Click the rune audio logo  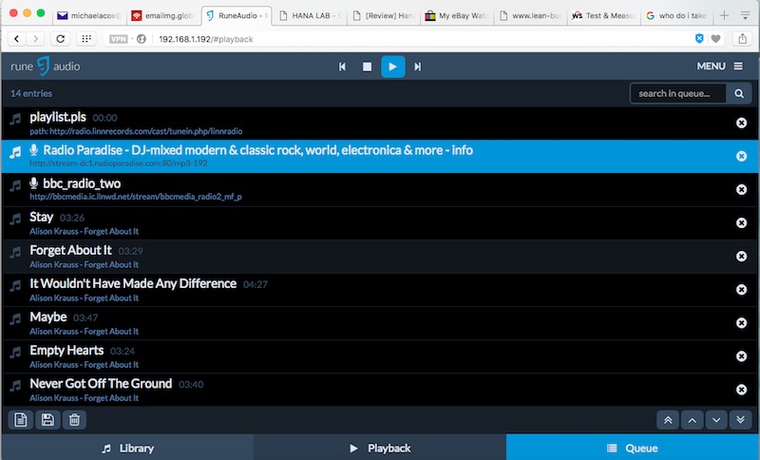(x=45, y=67)
